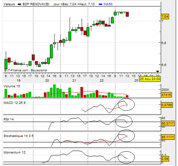Screen dimensions: 178x166
Task: Click the Valeurs panel title
Action: click(9, 4)
